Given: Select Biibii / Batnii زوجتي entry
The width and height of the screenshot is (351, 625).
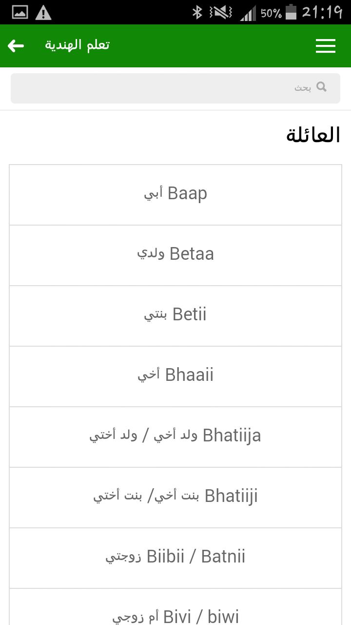Looking at the screenshot, I should (x=175, y=558).
